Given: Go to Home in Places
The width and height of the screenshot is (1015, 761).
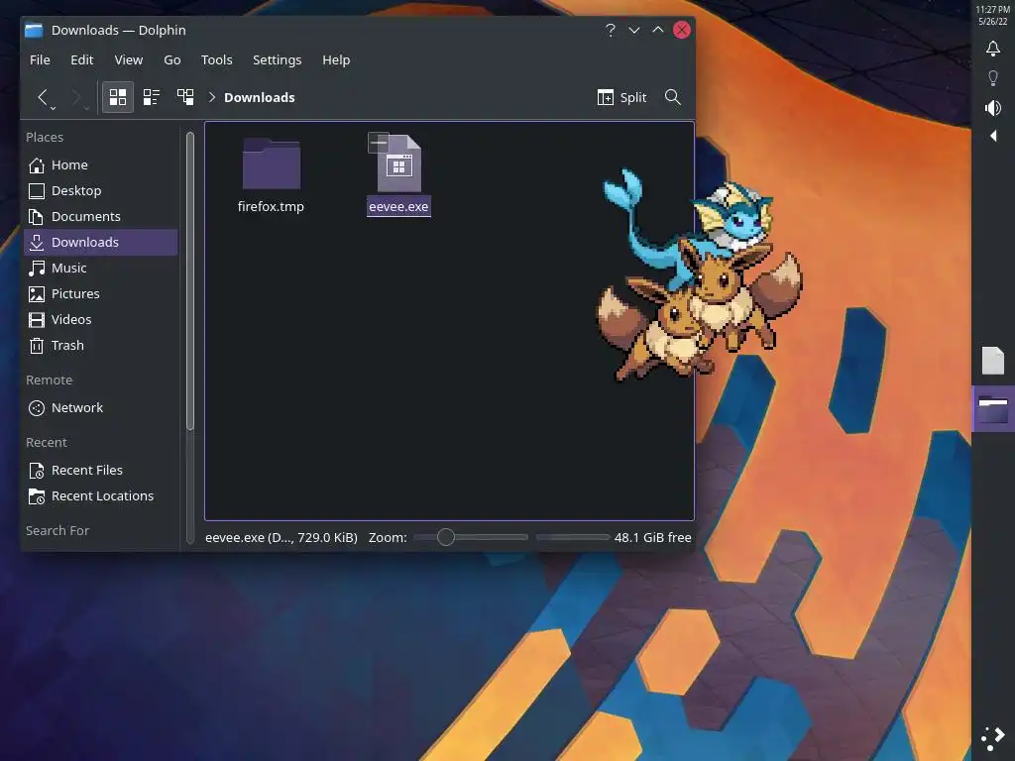Looking at the screenshot, I should coord(100,165).
